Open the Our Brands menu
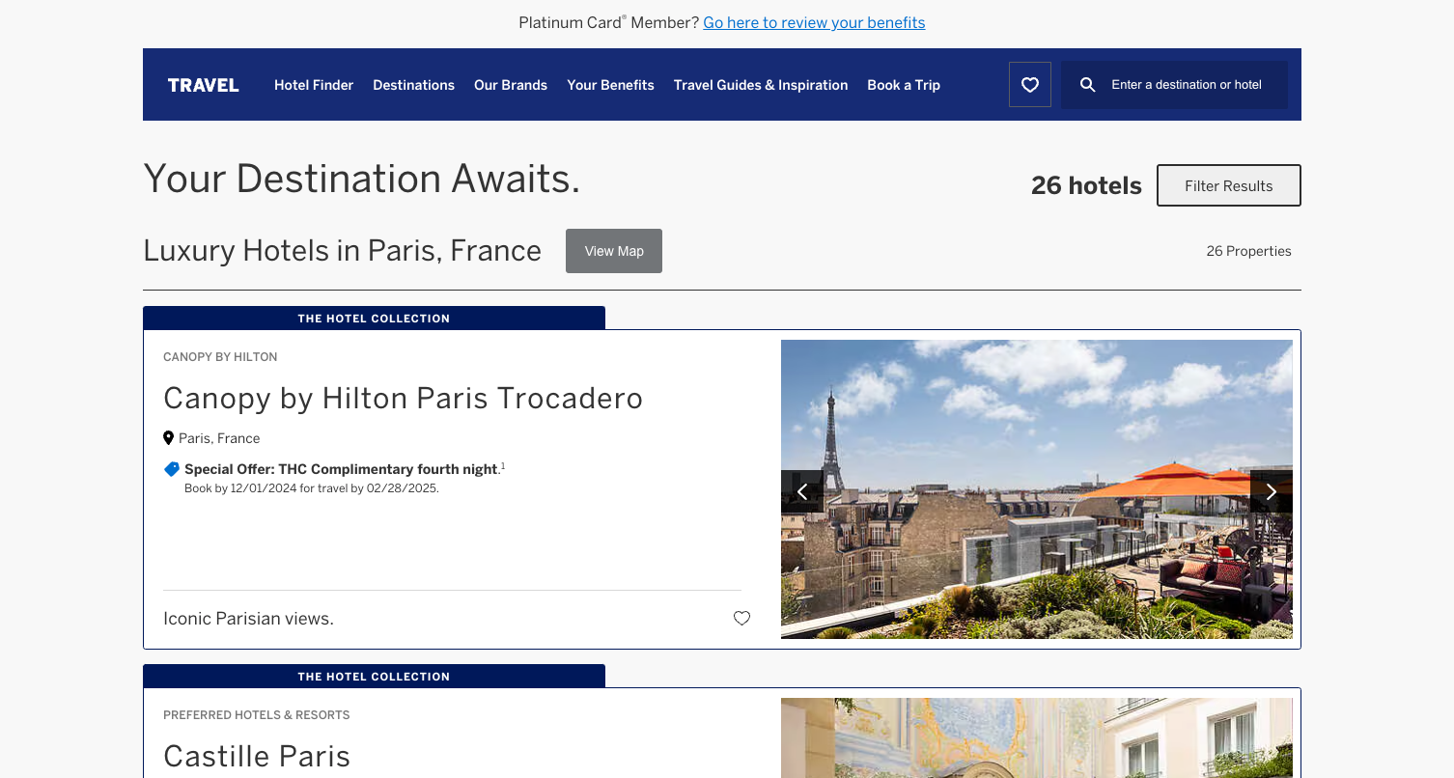This screenshot has width=1454, height=778. tap(511, 85)
